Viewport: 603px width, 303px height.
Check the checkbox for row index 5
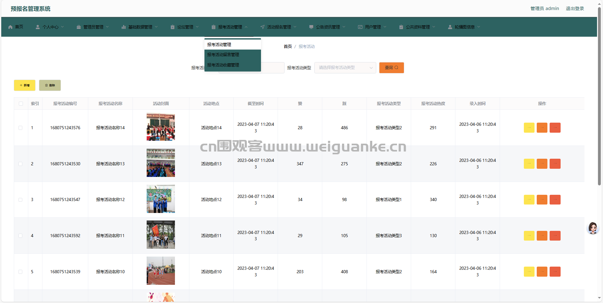(x=20, y=272)
